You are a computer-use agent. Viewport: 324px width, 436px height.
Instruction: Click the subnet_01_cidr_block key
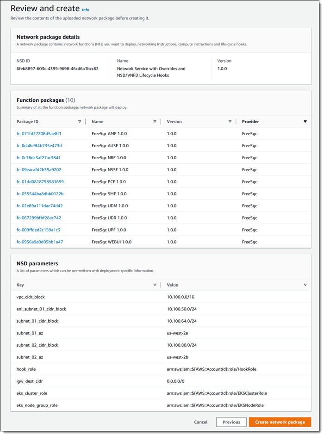click(37, 321)
